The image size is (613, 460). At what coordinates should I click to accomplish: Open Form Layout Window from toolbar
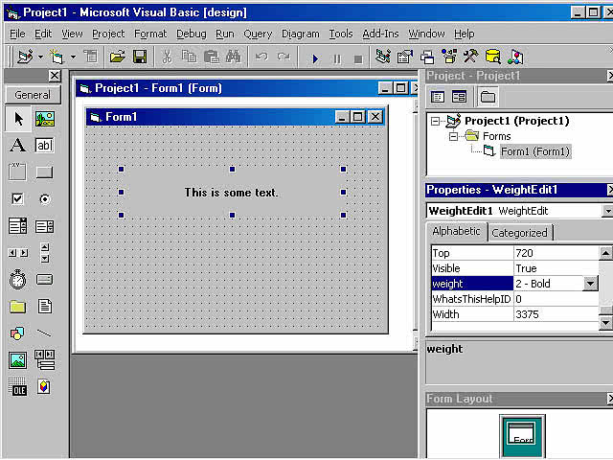(x=427, y=57)
